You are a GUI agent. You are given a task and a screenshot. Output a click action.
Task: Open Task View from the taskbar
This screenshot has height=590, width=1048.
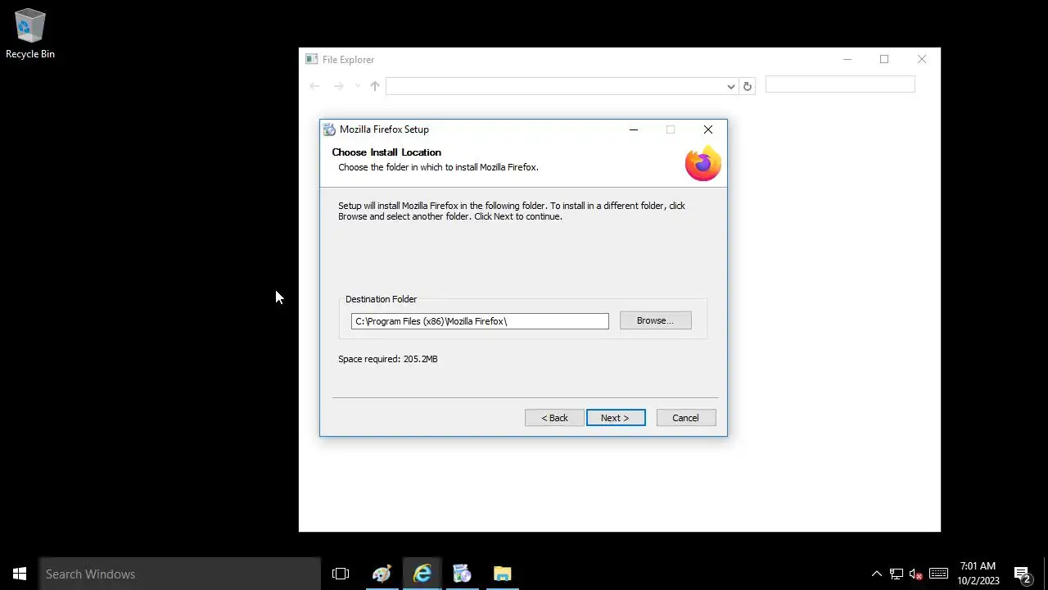(x=341, y=574)
